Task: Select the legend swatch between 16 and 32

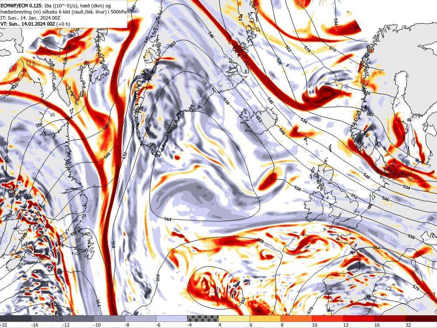Action: 390,319
